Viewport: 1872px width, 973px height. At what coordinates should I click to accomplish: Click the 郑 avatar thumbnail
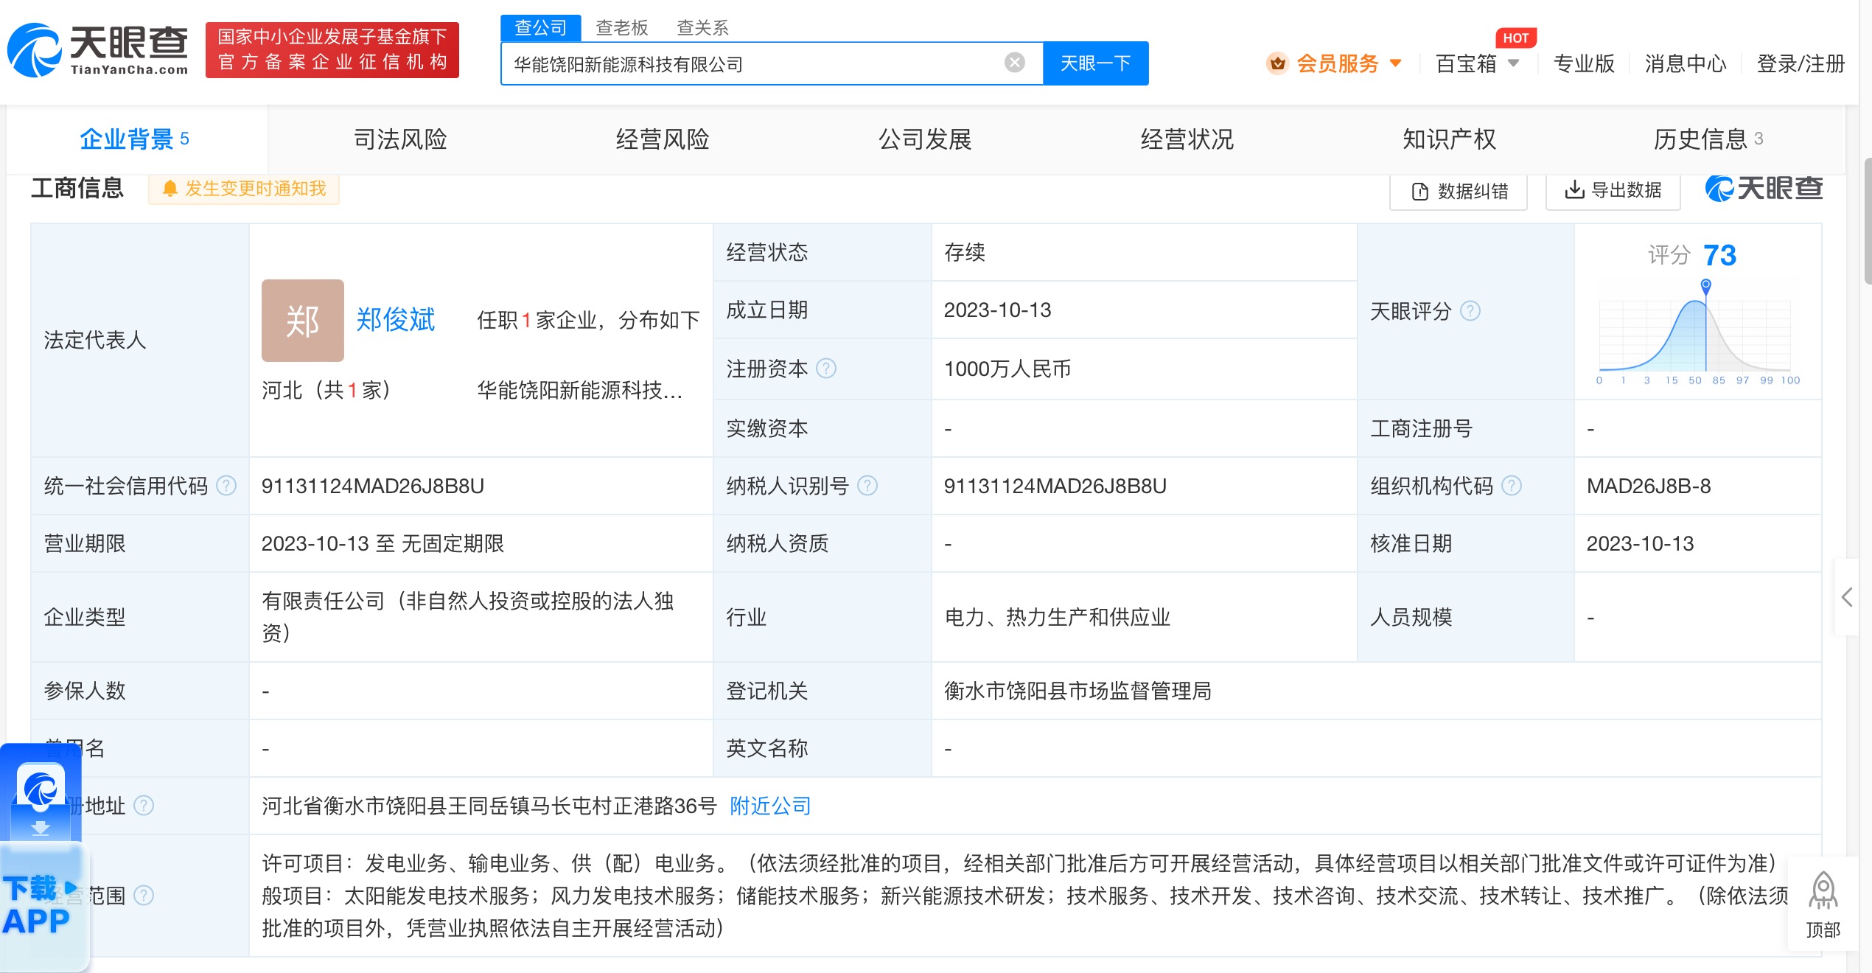[x=303, y=321]
